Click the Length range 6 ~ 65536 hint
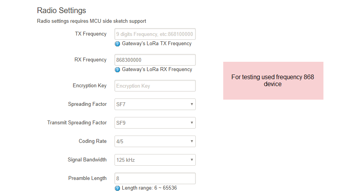354x195 pixels. [149, 188]
